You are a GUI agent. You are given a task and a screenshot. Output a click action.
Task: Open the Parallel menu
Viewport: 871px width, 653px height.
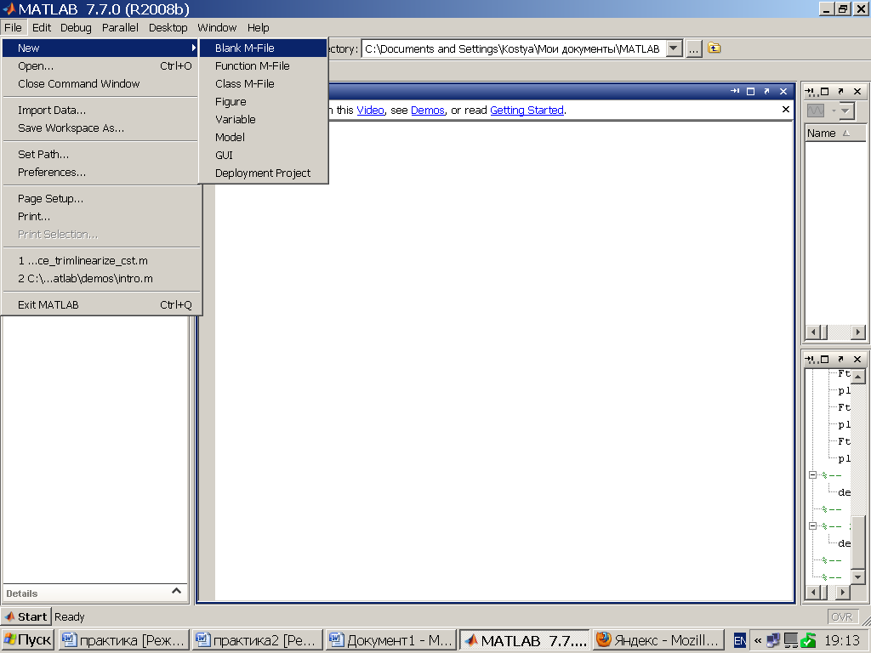point(120,28)
